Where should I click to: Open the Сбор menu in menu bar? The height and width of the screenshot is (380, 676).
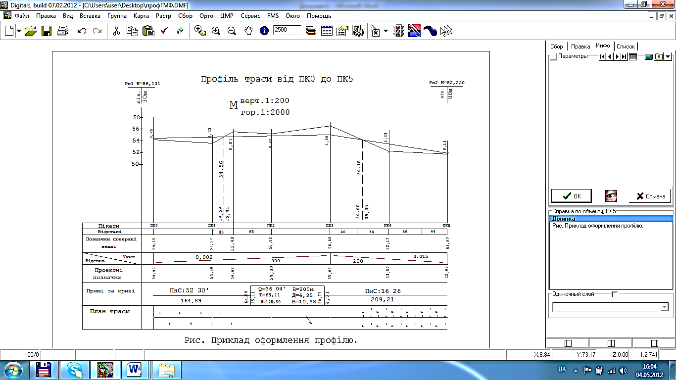point(185,16)
